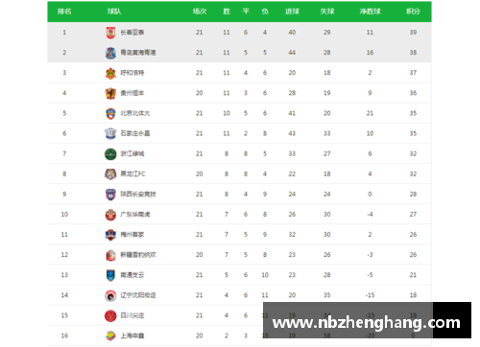Click the red round logo in row 15
Image resolution: width=480 pixels, height=347 pixels.
tap(110, 315)
